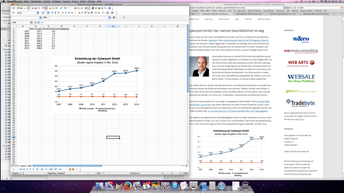
Task: Click the Print icon in toolbar
Action: [36, 8]
